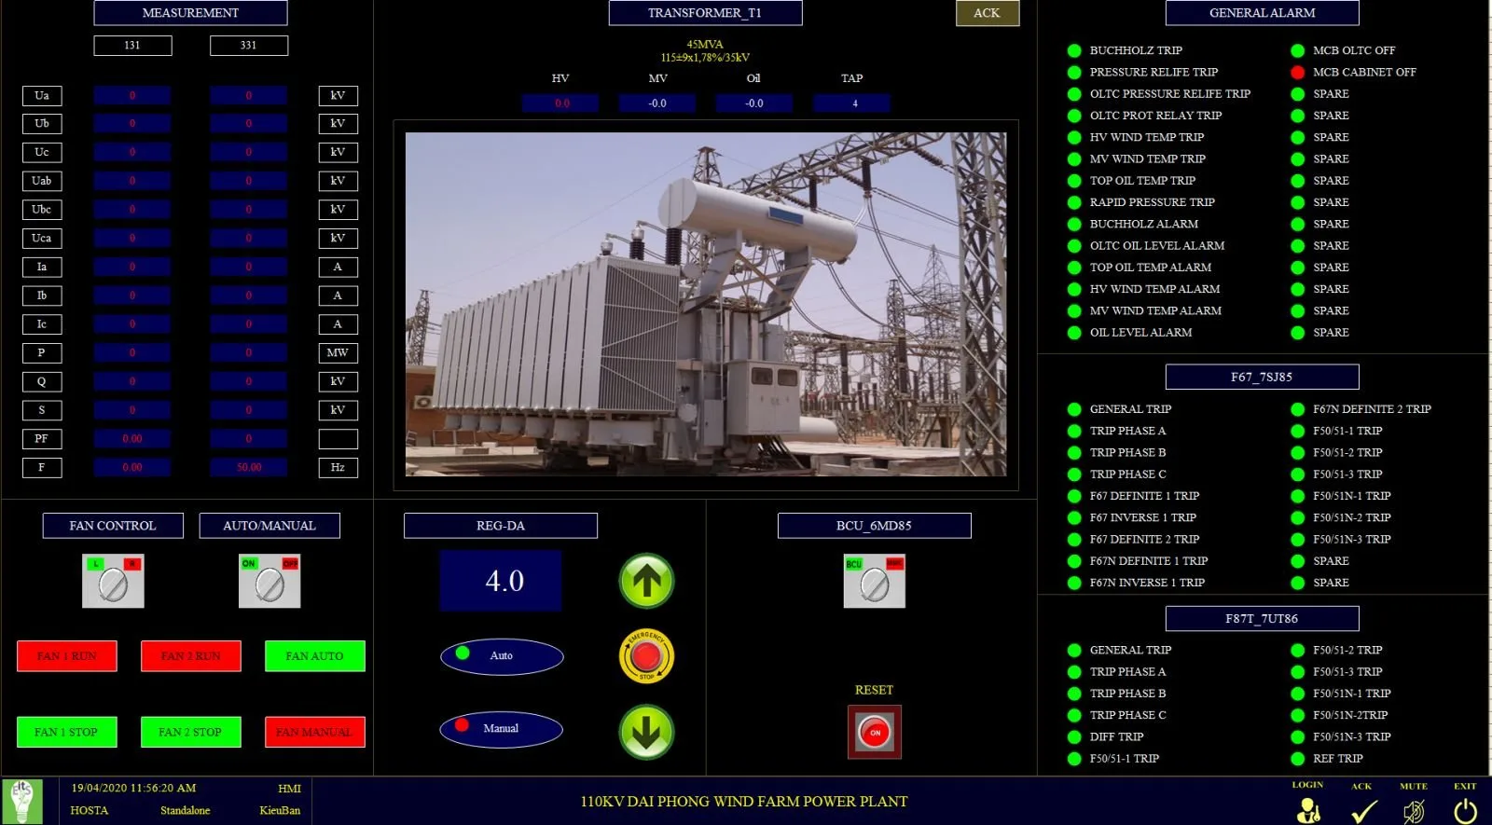Click the 131 bay field

(132, 45)
